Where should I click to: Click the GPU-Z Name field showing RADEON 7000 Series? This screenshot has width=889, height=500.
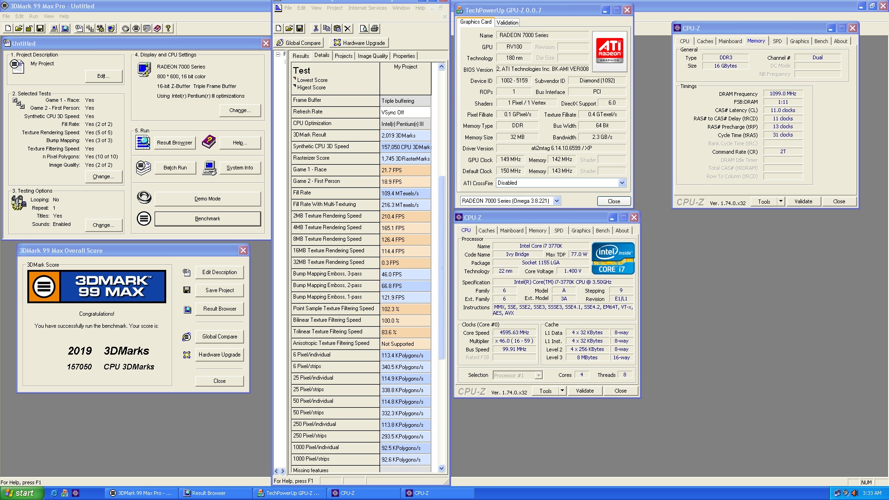tap(542, 35)
